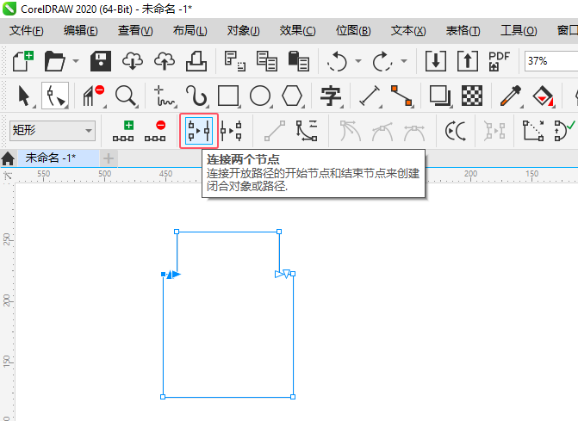This screenshot has height=421, width=578.
Task: Reverse curve direction button
Action: (456, 131)
